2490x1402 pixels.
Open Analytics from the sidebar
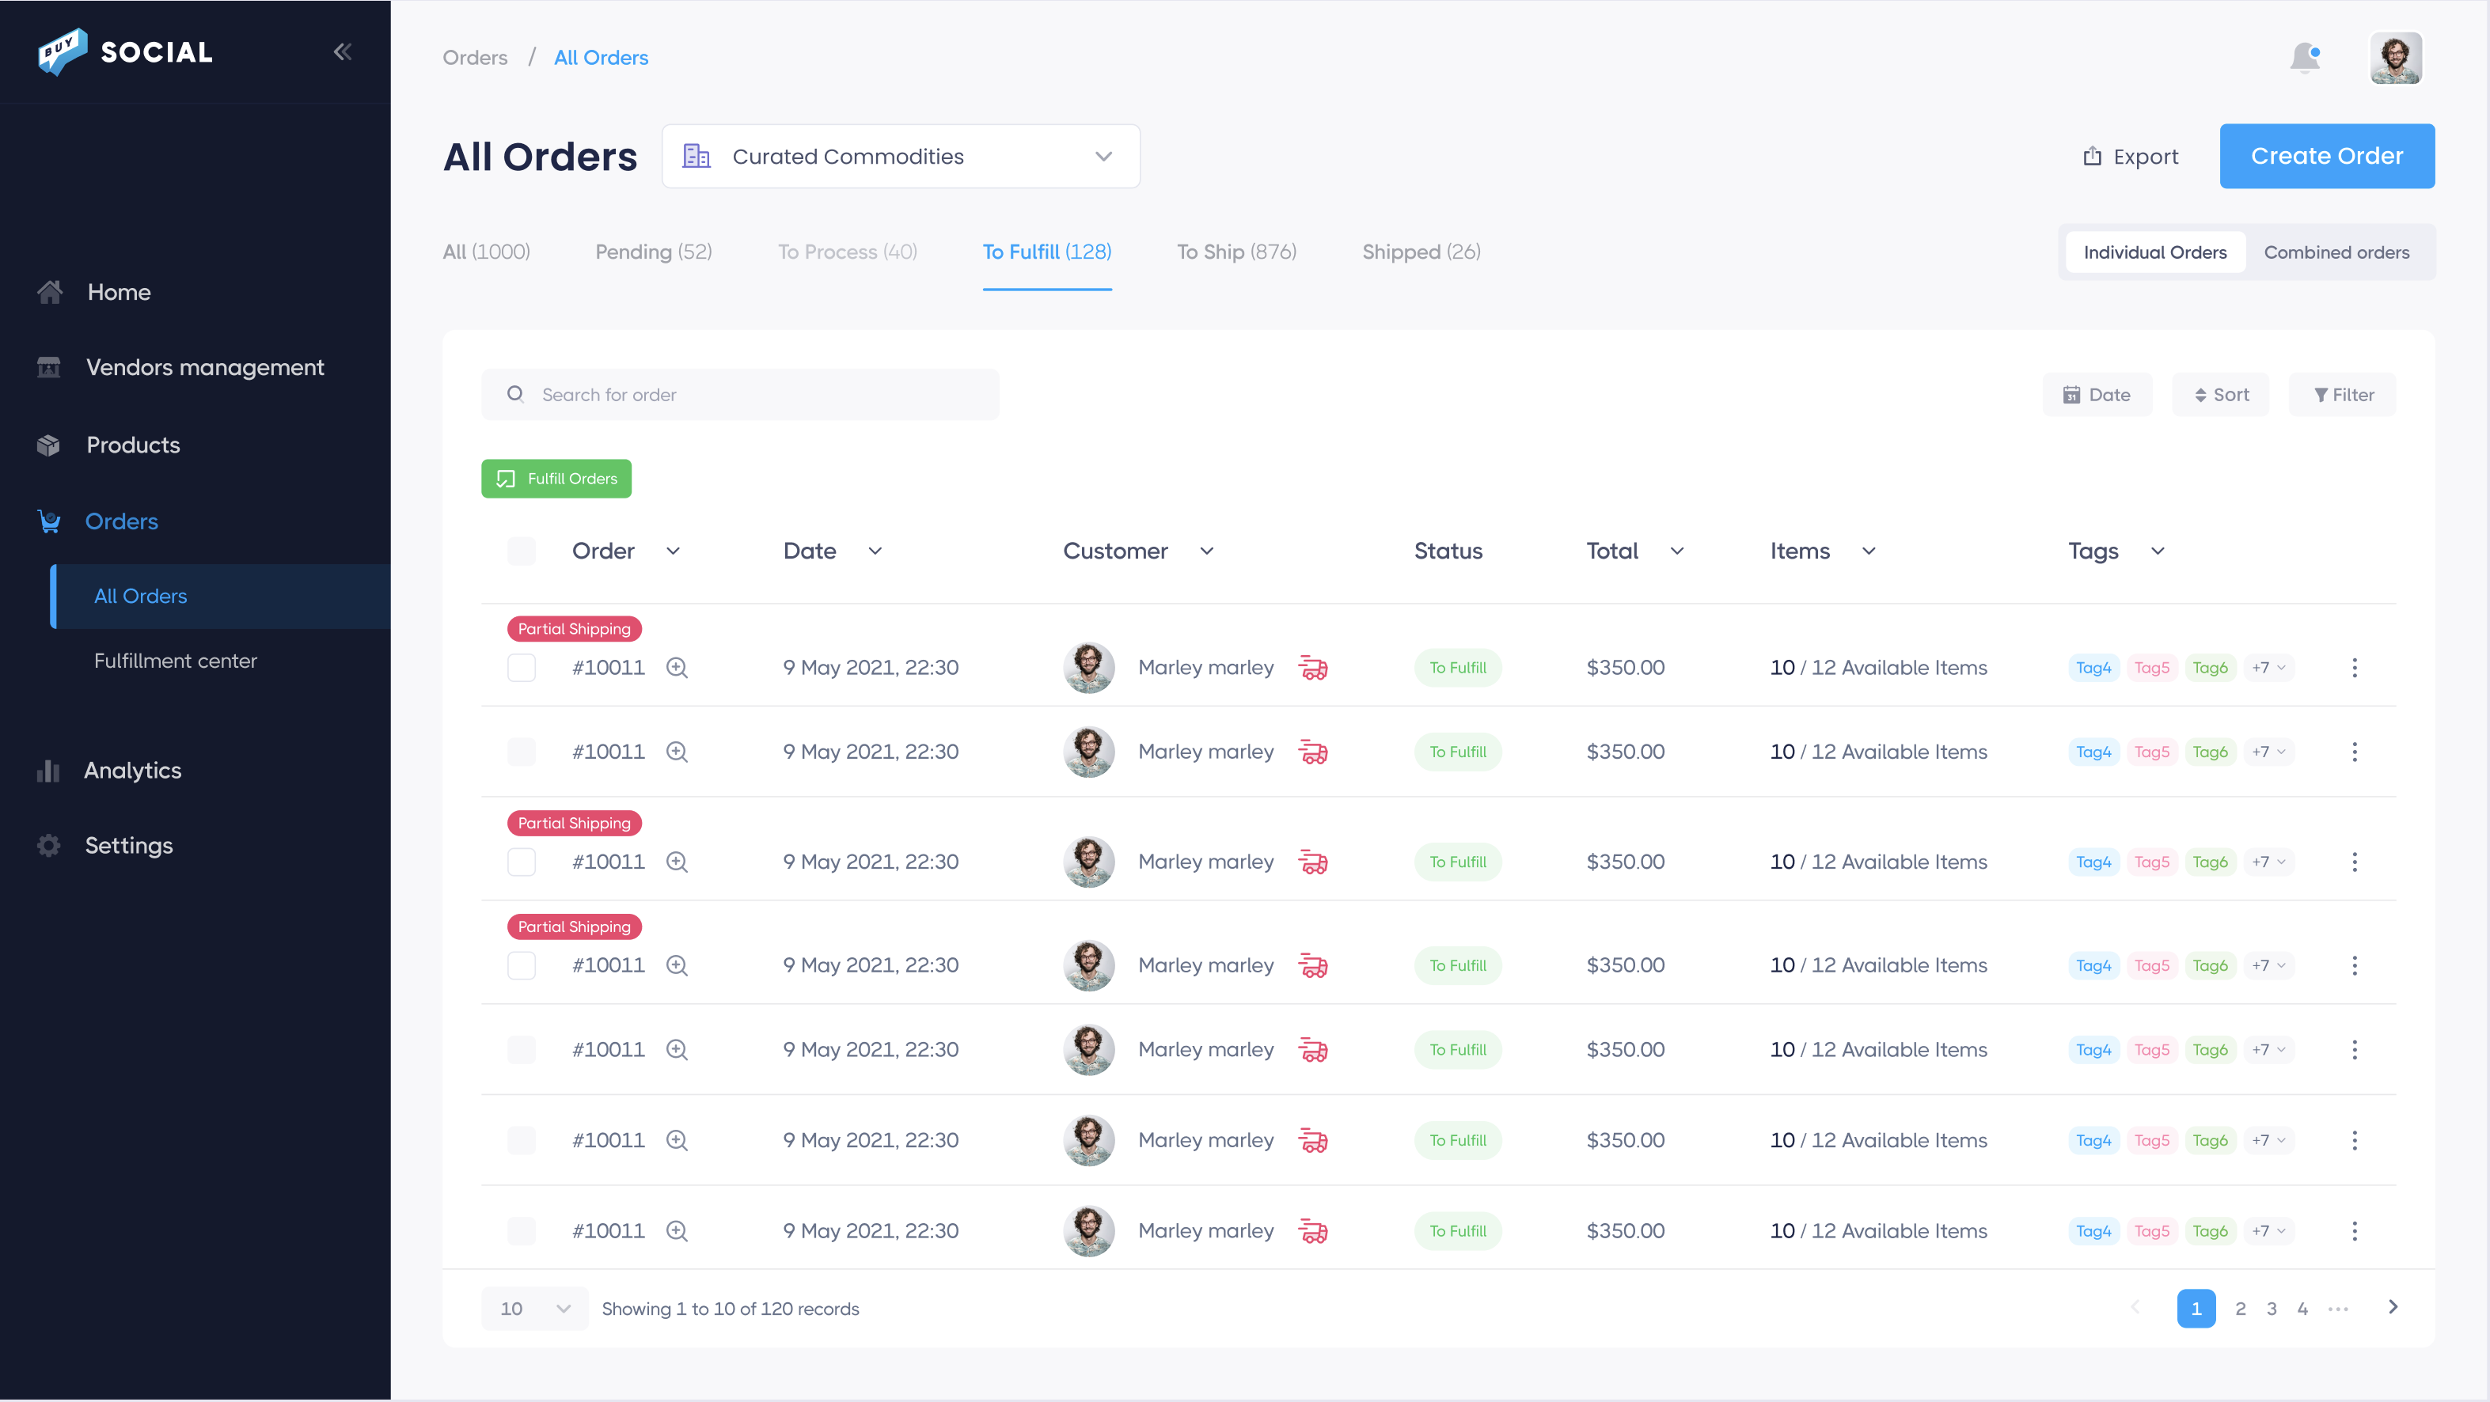(x=132, y=770)
